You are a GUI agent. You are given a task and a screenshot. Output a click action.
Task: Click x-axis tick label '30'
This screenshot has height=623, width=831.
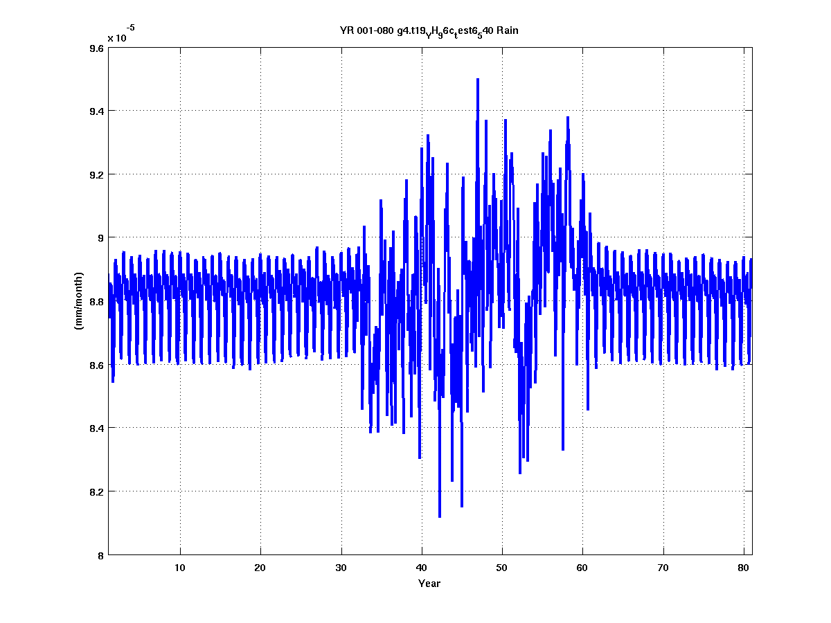341,567
